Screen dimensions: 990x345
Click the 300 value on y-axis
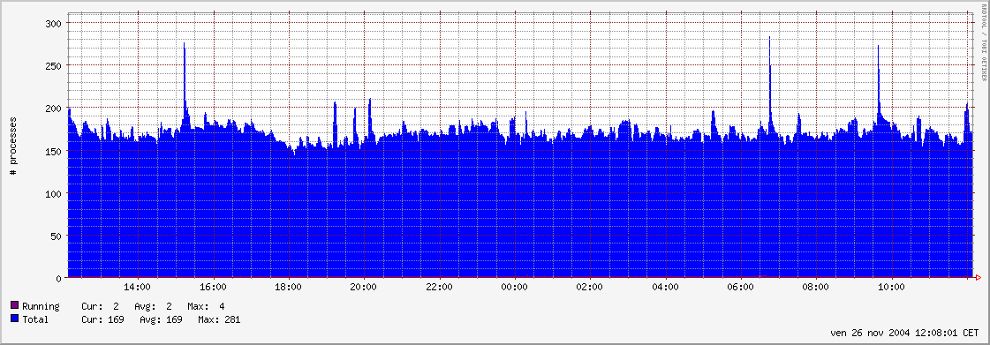(x=54, y=23)
